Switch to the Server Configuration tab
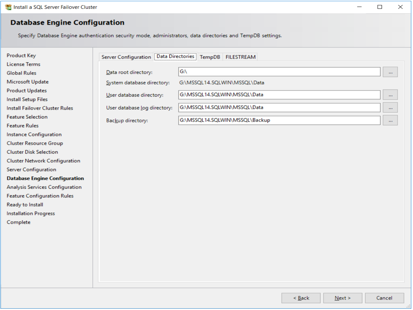The height and width of the screenshot is (310, 413). [126, 57]
